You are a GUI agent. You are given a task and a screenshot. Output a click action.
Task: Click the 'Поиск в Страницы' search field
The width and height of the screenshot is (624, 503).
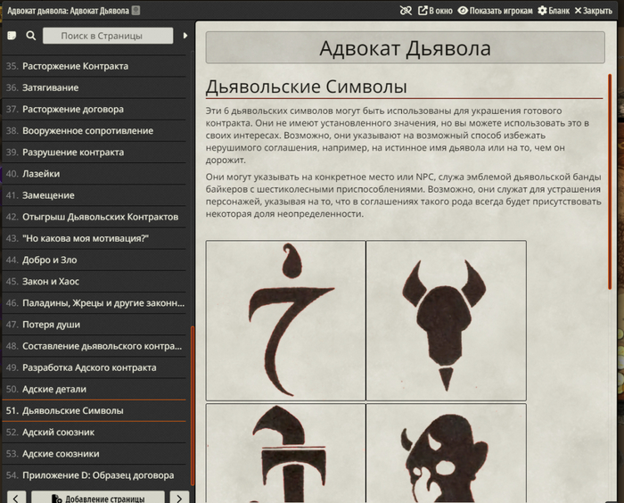click(x=106, y=37)
